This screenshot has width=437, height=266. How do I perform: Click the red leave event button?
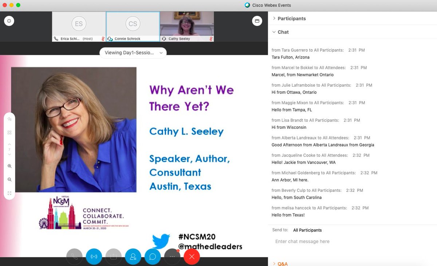click(x=192, y=257)
